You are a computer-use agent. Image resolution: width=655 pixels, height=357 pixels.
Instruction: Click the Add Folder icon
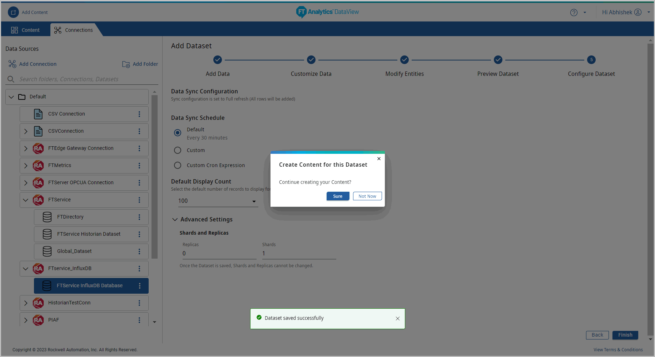click(126, 64)
